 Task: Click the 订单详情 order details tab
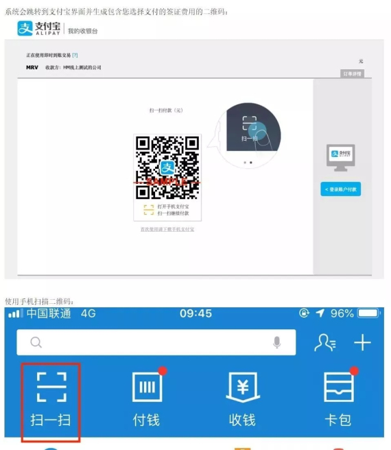click(352, 74)
